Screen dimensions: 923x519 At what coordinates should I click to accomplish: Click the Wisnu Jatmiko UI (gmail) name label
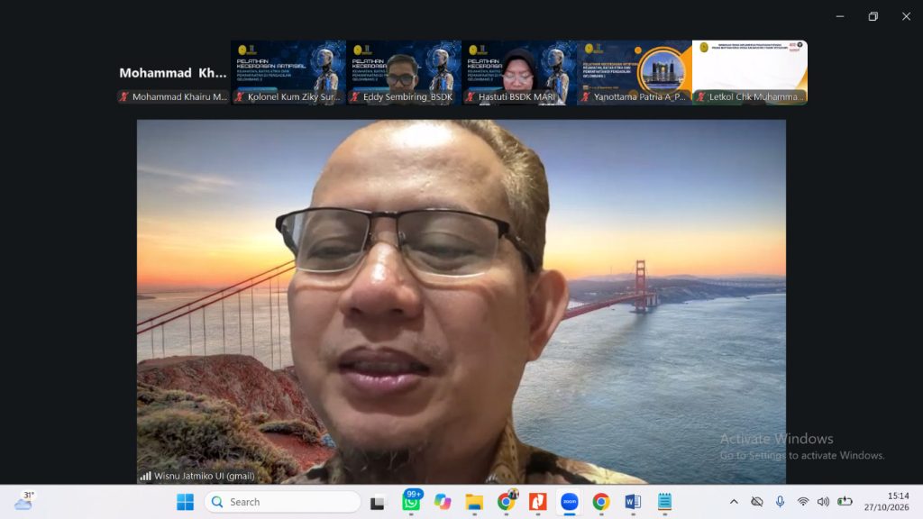pyautogui.click(x=205, y=476)
